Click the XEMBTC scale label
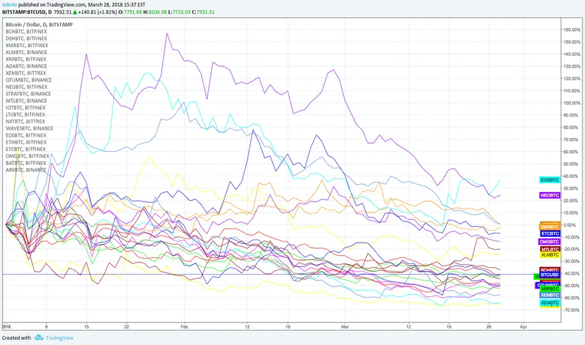585x345 pixels. point(550,295)
